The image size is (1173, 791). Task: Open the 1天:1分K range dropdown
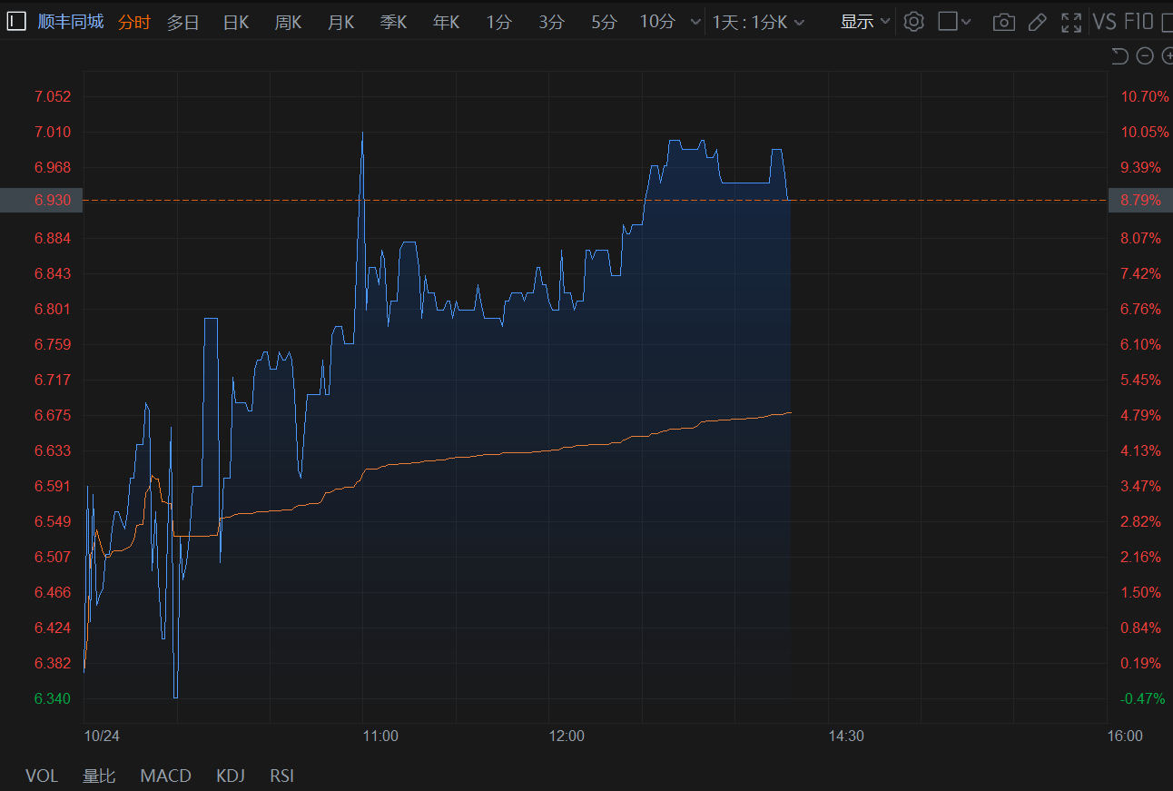tap(758, 22)
